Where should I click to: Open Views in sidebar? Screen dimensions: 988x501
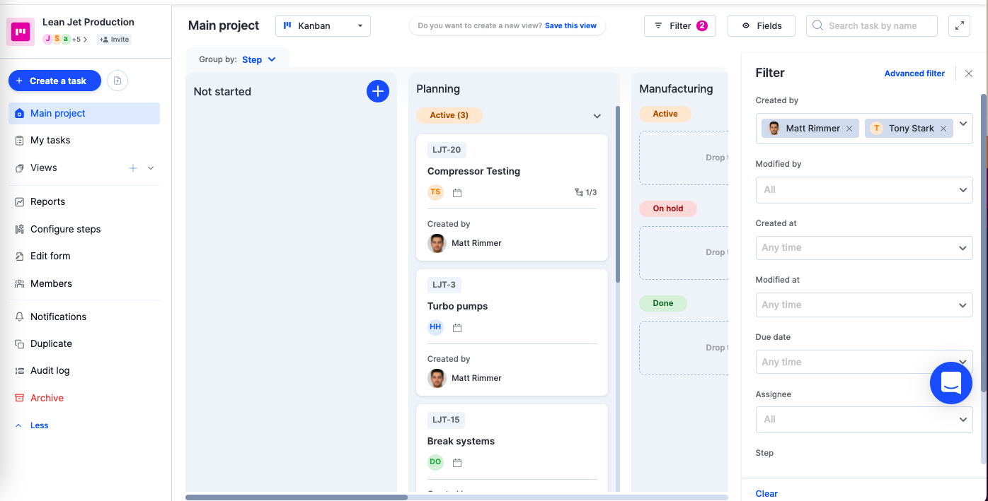point(44,167)
